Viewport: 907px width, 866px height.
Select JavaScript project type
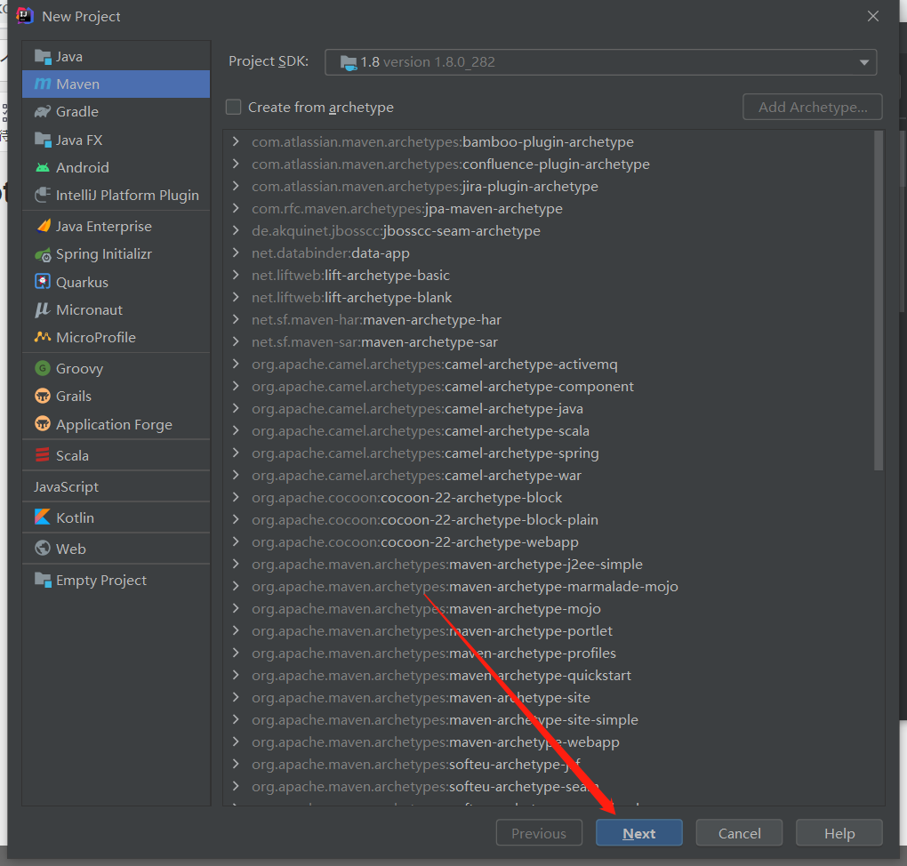pos(116,487)
